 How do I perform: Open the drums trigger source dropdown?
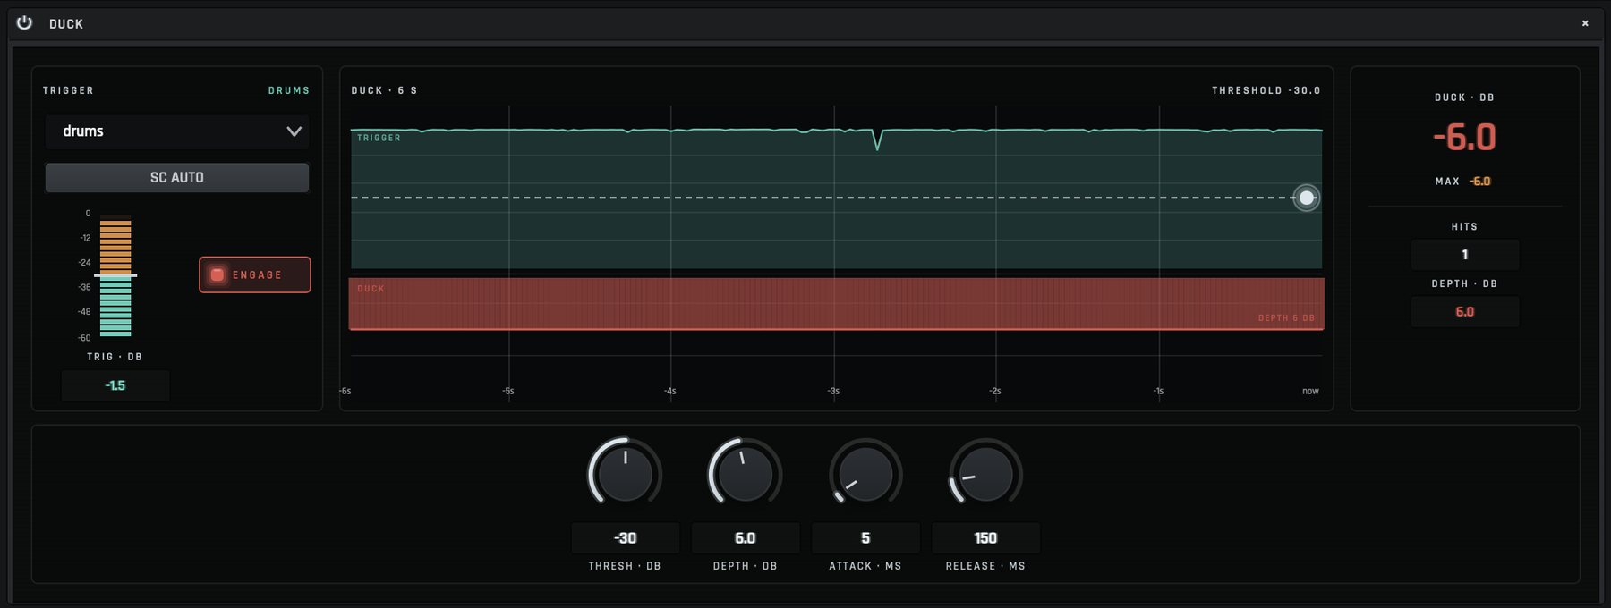(x=177, y=131)
